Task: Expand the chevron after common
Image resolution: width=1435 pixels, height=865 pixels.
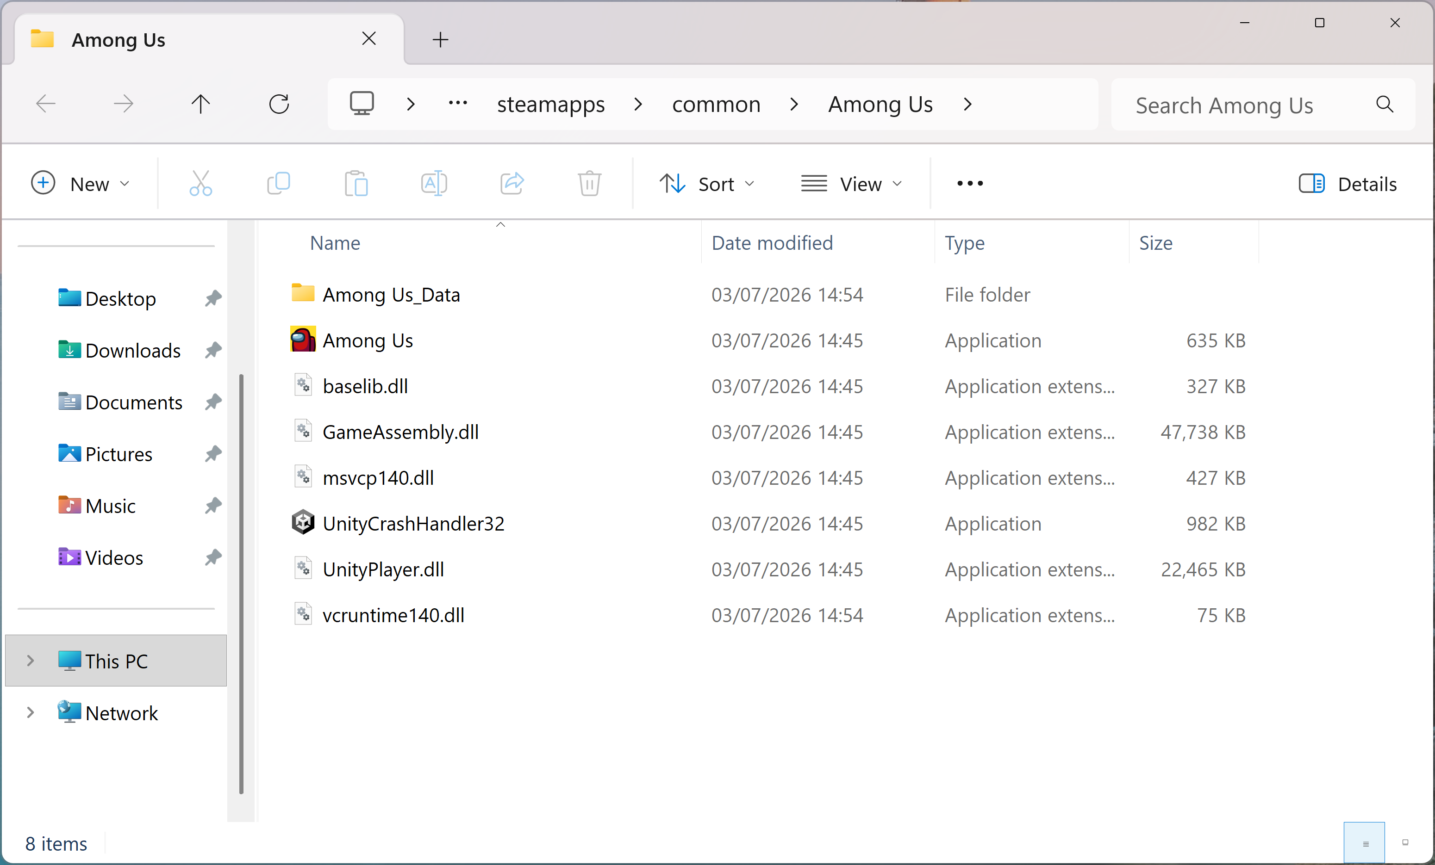Action: [x=794, y=104]
